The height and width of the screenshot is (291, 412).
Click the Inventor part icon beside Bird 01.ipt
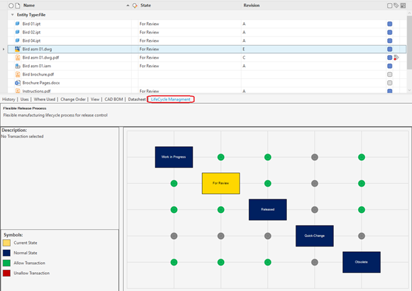coord(18,24)
